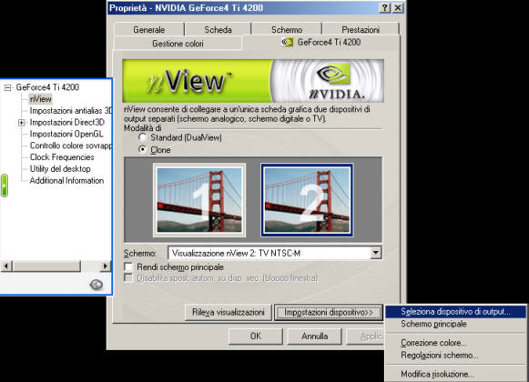Collapse the GeForce4 Ti 4200 tree node
Image resolution: width=529 pixels, height=382 pixels.
point(7,87)
